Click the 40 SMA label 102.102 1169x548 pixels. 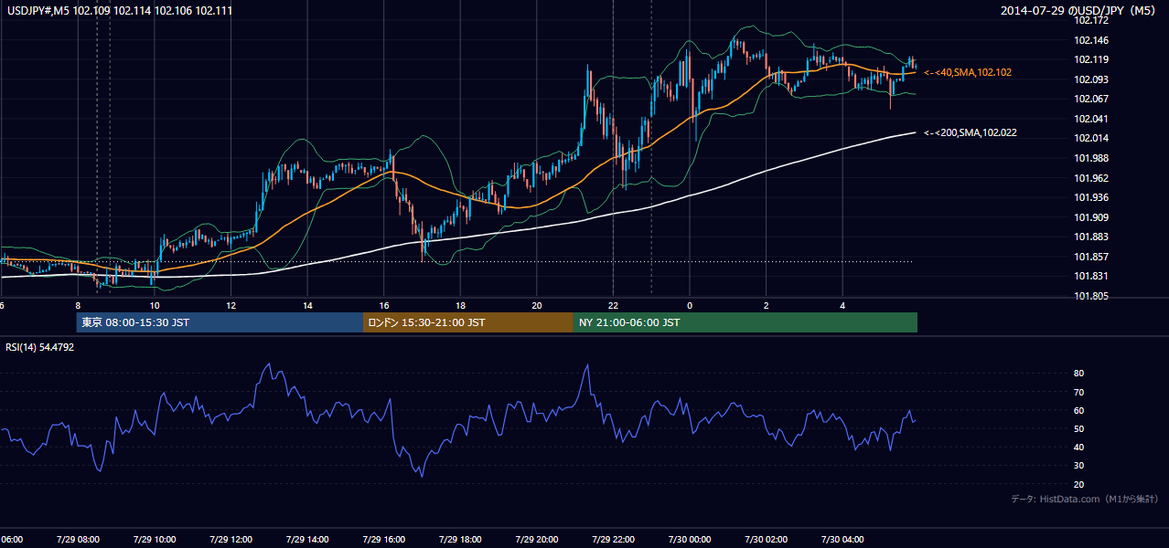[968, 72]
